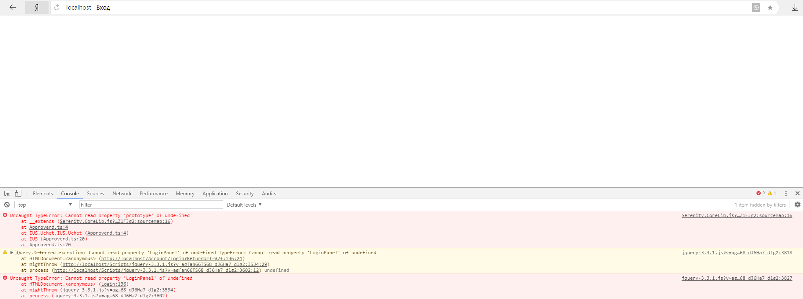
Task: Click the red error count badge
Action: click(761, 194)
